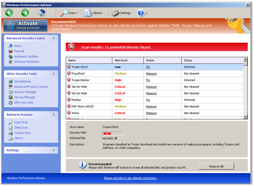254x186 pixels.
Task: Open the Scan dropdown menu
Action: tap(70, 13)
